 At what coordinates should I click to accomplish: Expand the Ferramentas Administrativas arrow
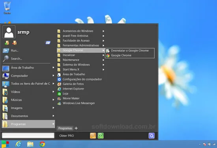[x=103, y=45]
